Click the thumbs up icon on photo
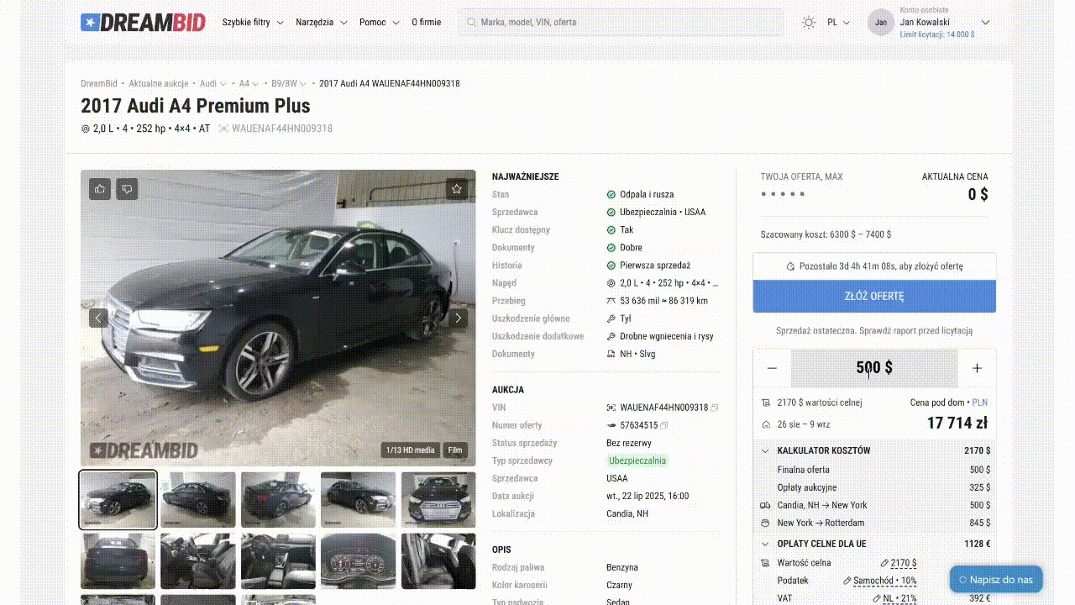The width and height of the screenshot is (1075, 605). 101,189
